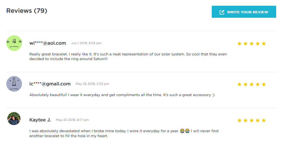Click the fifth star of the aol.com review
Image resolution: width=283 pixels, height=146 pixels.
[x=264, y=44]
